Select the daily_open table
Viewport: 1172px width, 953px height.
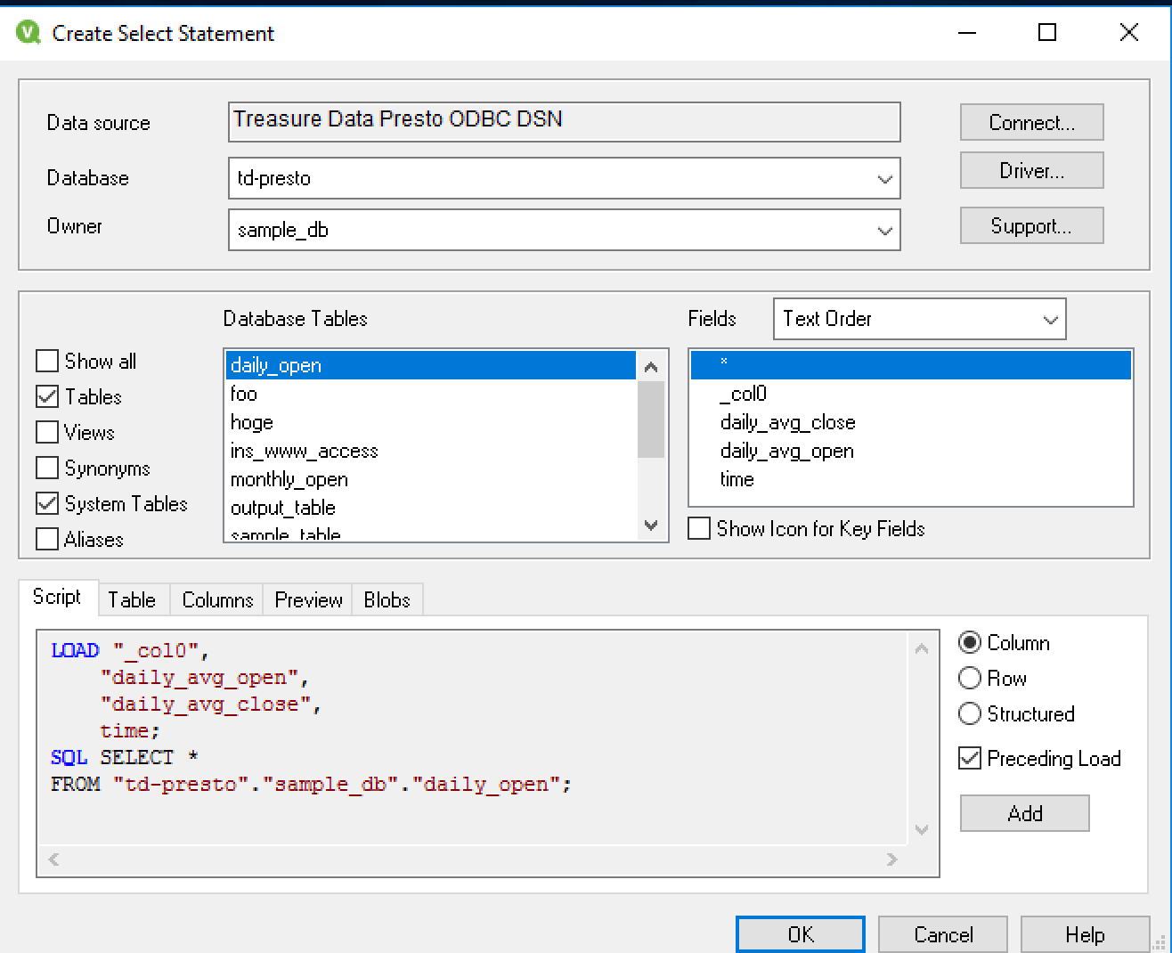tap(431, 365)
